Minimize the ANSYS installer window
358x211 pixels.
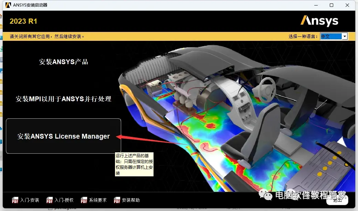[316, 5]
